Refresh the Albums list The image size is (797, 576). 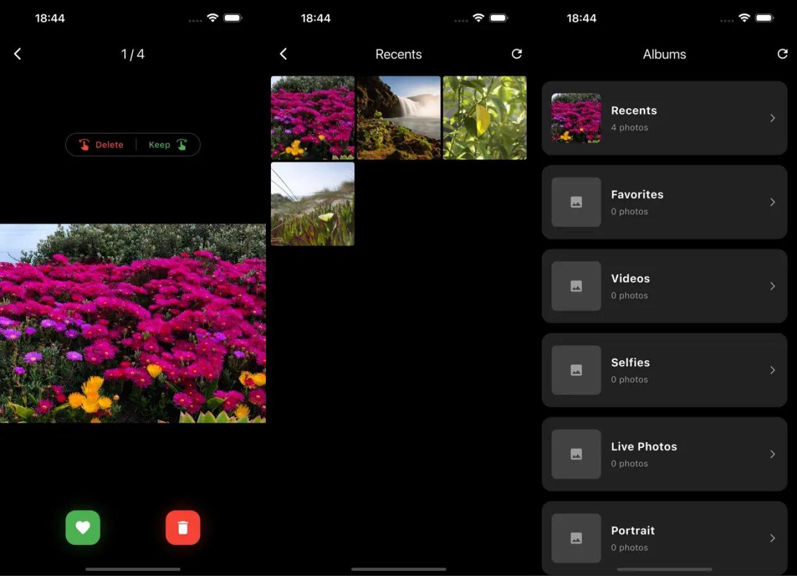(782, 54)
